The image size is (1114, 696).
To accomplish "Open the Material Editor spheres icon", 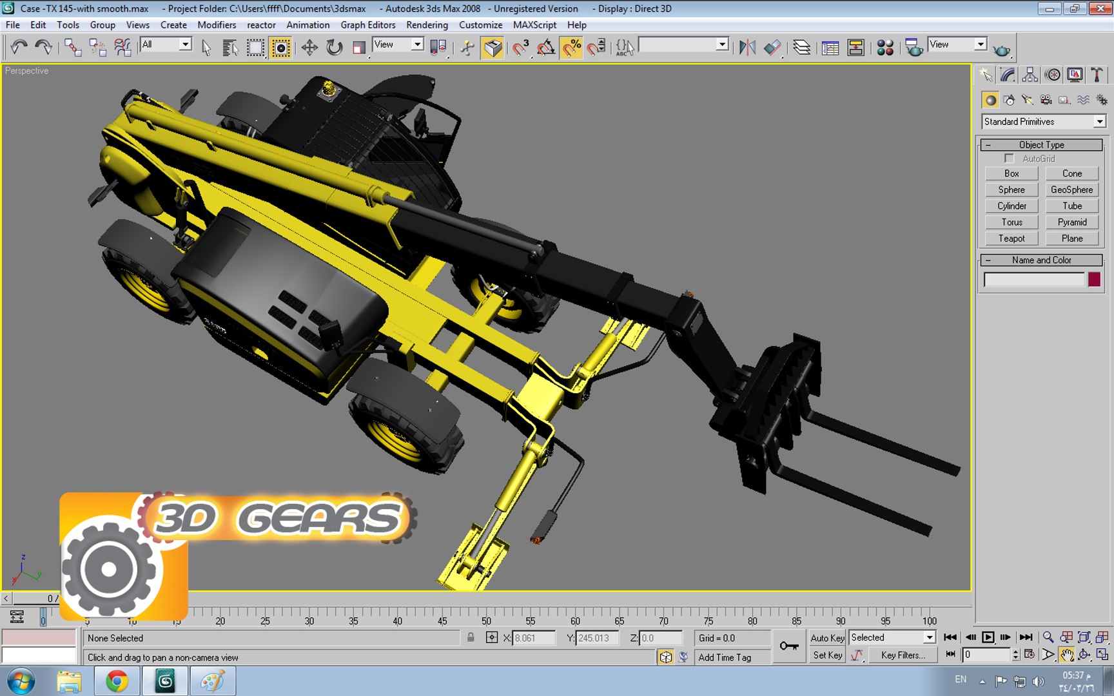I will click(x=885, y=48).
